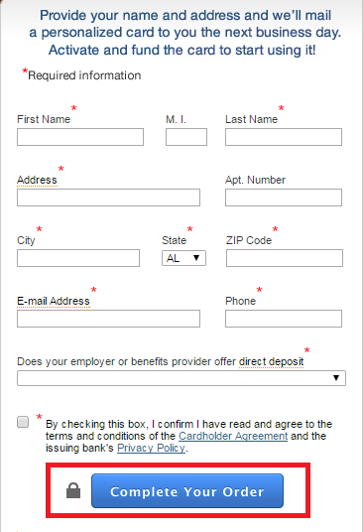Click the dotted-underlined direct deposit term

click(x=271, y=361)
